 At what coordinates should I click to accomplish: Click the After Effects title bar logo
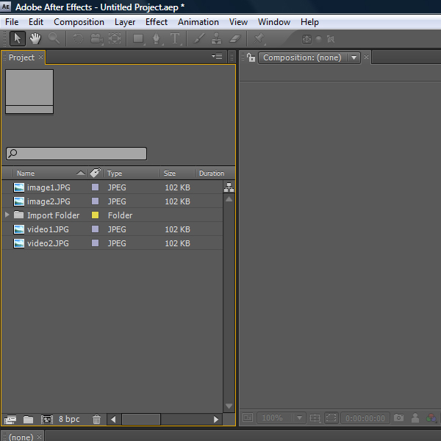pyautogui.click(x=6, y=7)
